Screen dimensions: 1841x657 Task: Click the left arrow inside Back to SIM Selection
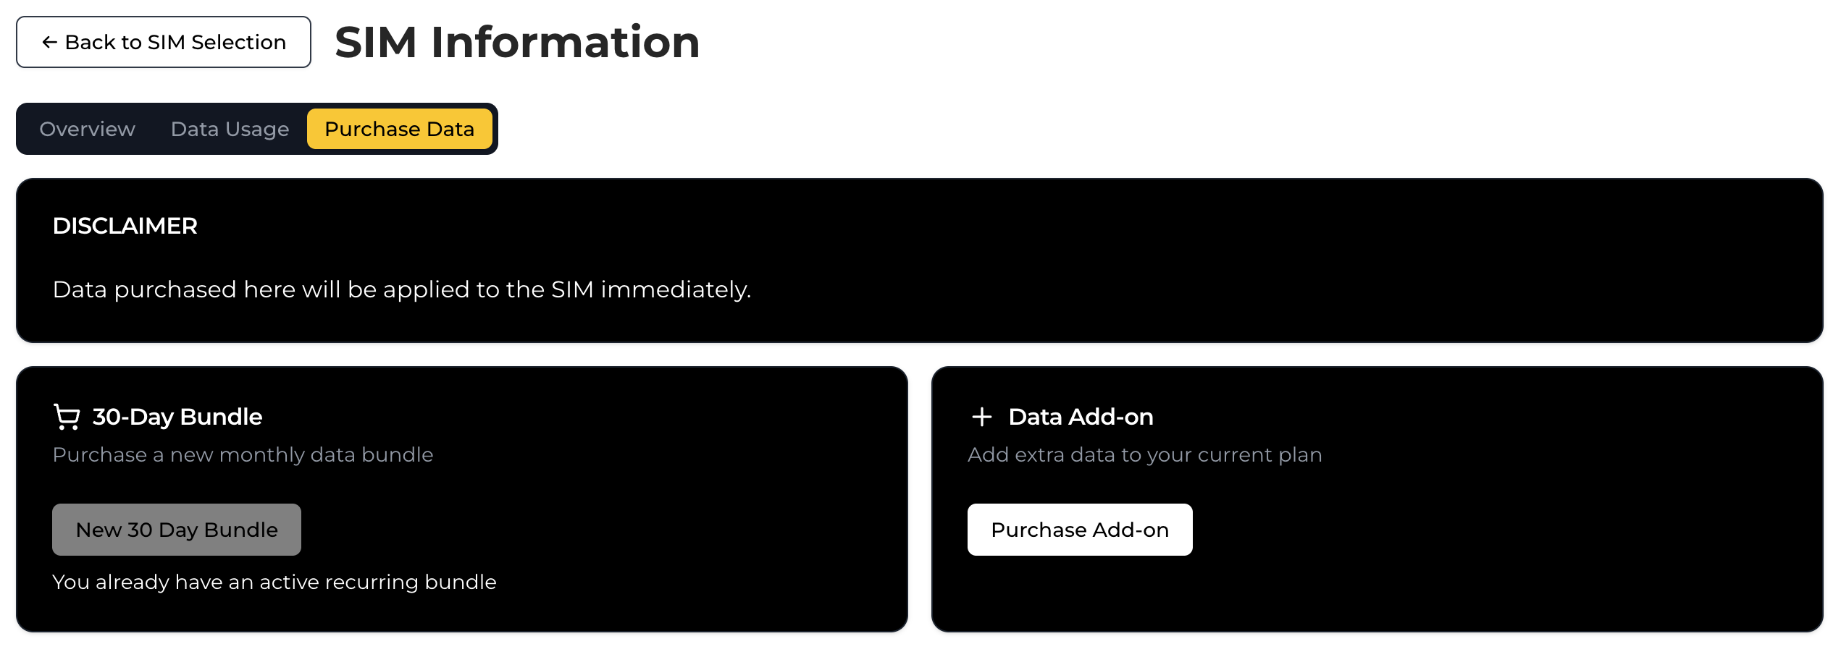pos(48,42)
